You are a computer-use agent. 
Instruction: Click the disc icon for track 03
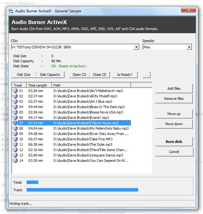[x=15, y=101]
